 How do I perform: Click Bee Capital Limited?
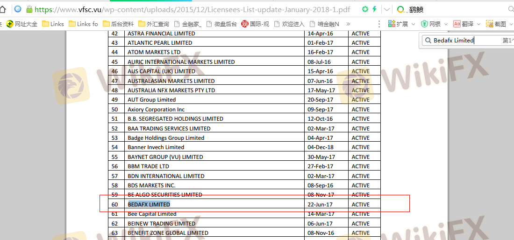pyautogui.click(x=152, y=214)
